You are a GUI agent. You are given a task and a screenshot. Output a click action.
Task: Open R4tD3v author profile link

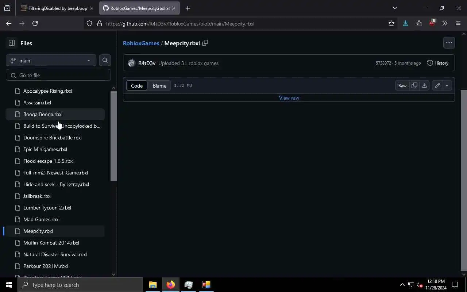coord(147,63)
